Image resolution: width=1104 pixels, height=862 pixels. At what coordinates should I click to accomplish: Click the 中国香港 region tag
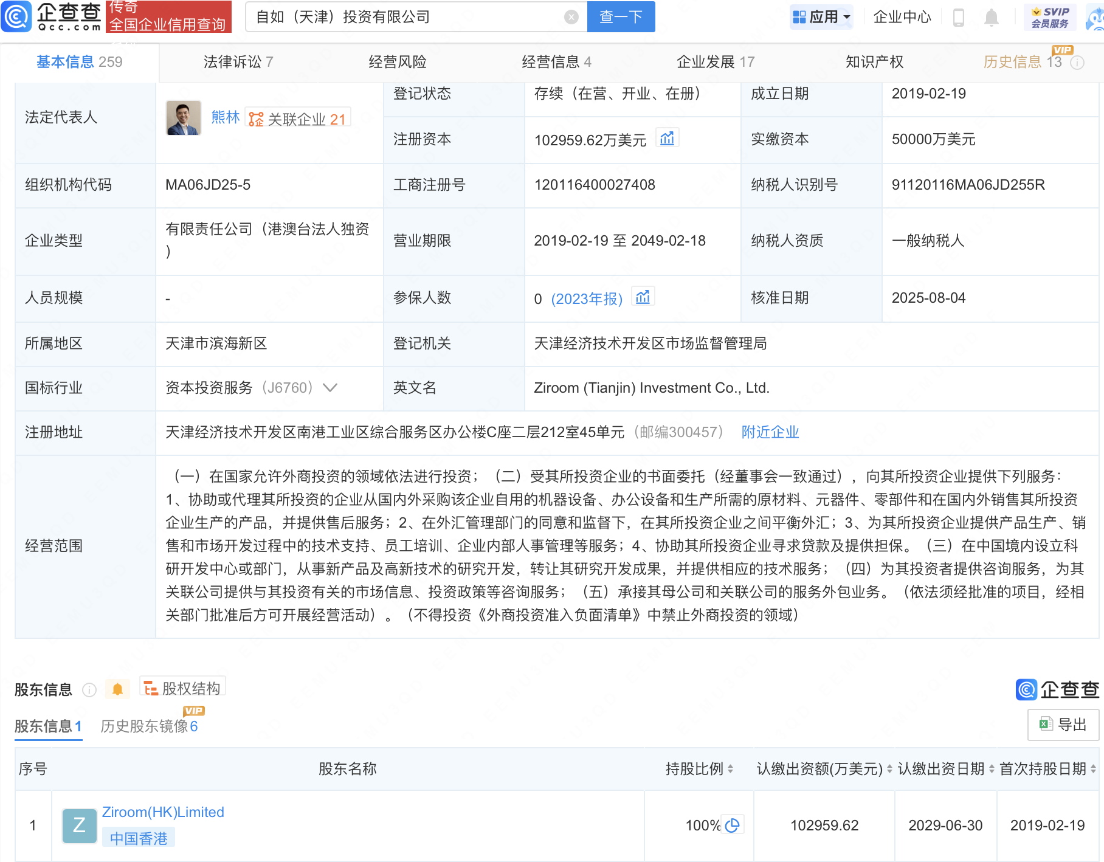pyautogui.click(x=139, y=838)
